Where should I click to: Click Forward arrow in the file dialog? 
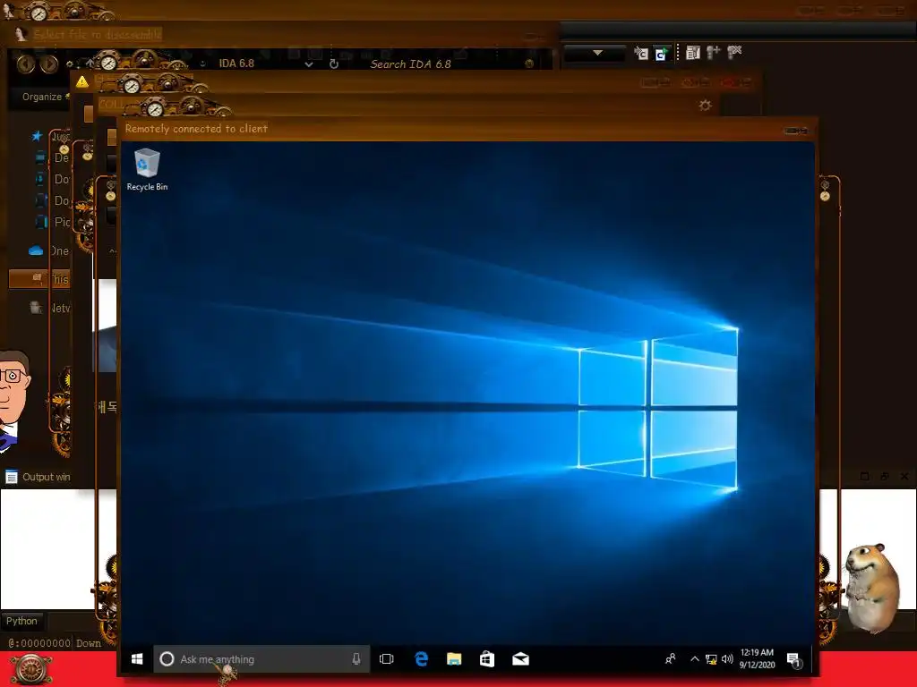point(48,64)
